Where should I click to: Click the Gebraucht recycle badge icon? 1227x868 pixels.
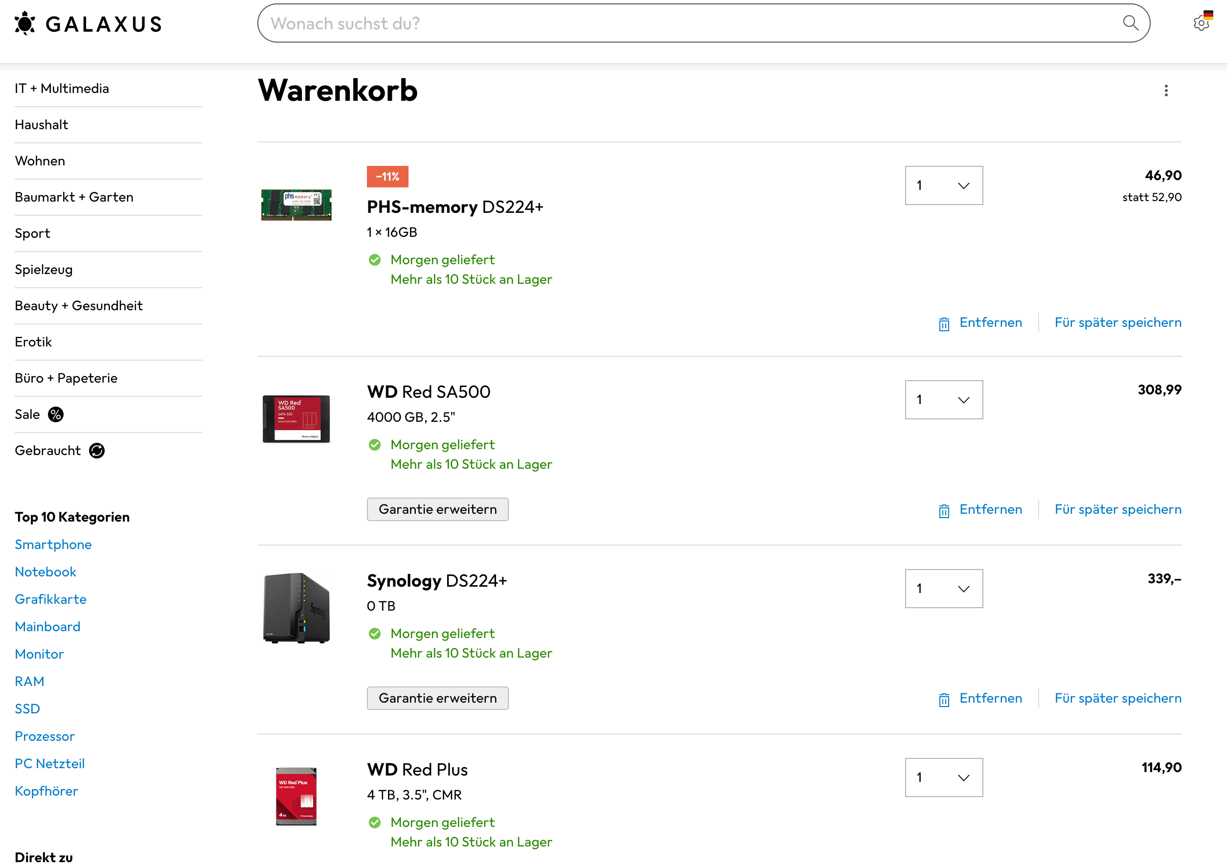[97, 451]
